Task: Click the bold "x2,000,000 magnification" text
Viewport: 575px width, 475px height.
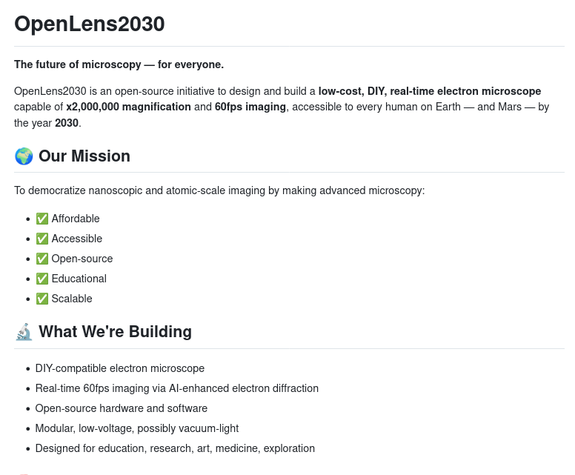Action: pos(128,107)
